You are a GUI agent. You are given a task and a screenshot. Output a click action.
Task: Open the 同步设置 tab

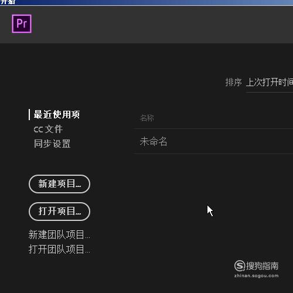coord(52,144)
